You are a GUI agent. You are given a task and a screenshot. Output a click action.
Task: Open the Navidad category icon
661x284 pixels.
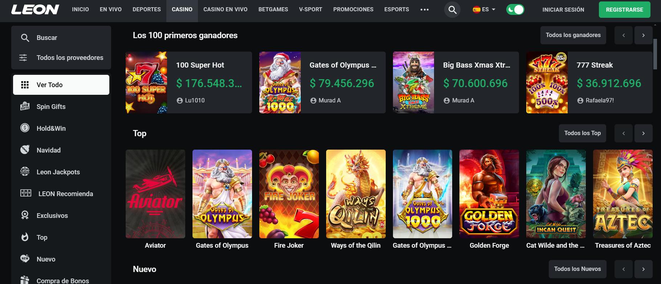click(x=25, y=150)
